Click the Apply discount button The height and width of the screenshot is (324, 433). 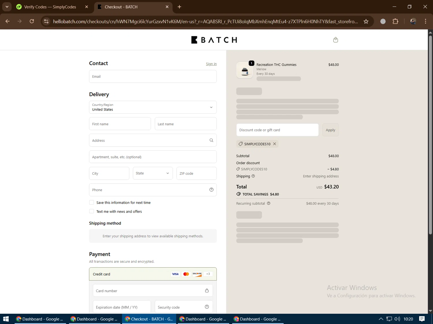pos(331,130)
